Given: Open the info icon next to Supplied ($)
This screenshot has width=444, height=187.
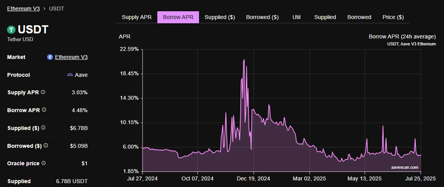Looking at the screenshot, I should click(43, 128).
